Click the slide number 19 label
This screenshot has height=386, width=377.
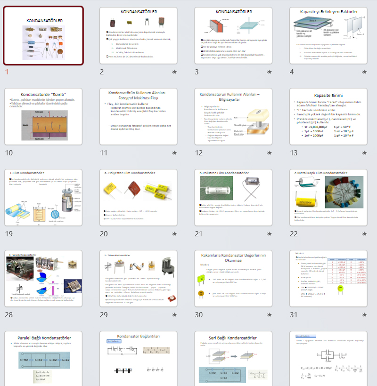click(x=9, y=234)
